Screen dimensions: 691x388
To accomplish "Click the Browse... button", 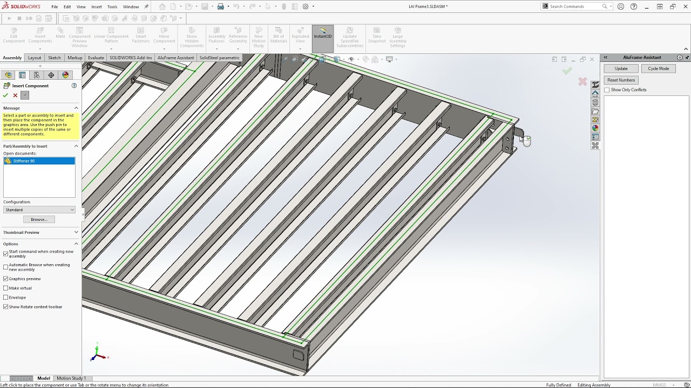I will click(x=39, y=219).
